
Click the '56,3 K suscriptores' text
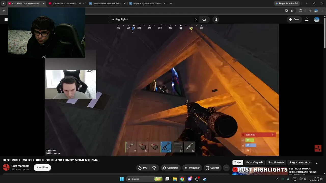(20, 169)
